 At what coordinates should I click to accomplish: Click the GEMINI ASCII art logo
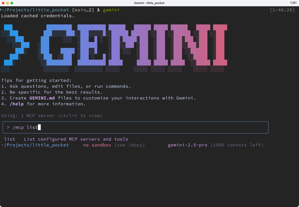[x=114, y=48]
